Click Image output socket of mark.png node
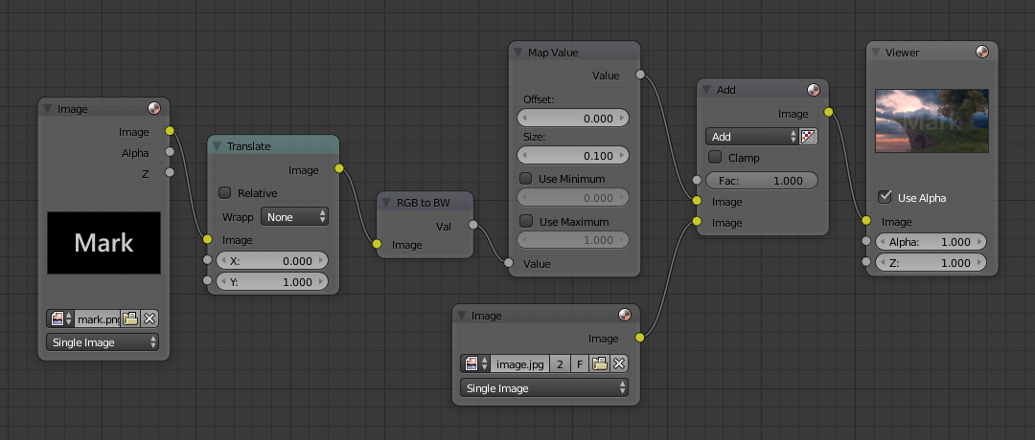 (x=170, y=131)
